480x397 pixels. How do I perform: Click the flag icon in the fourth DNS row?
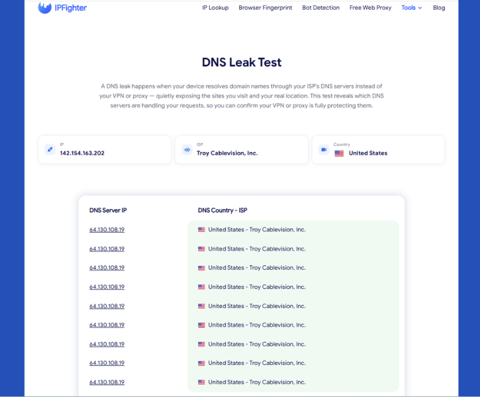201,287
